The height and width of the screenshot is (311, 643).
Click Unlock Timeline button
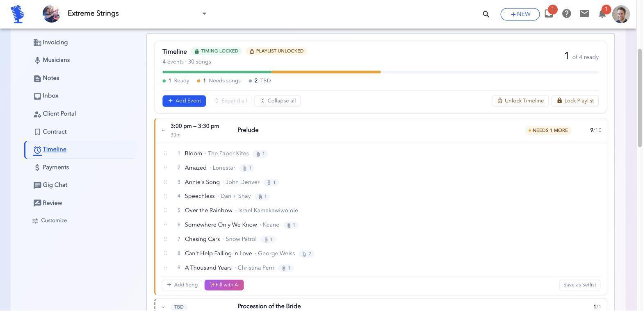pos(520,101)
